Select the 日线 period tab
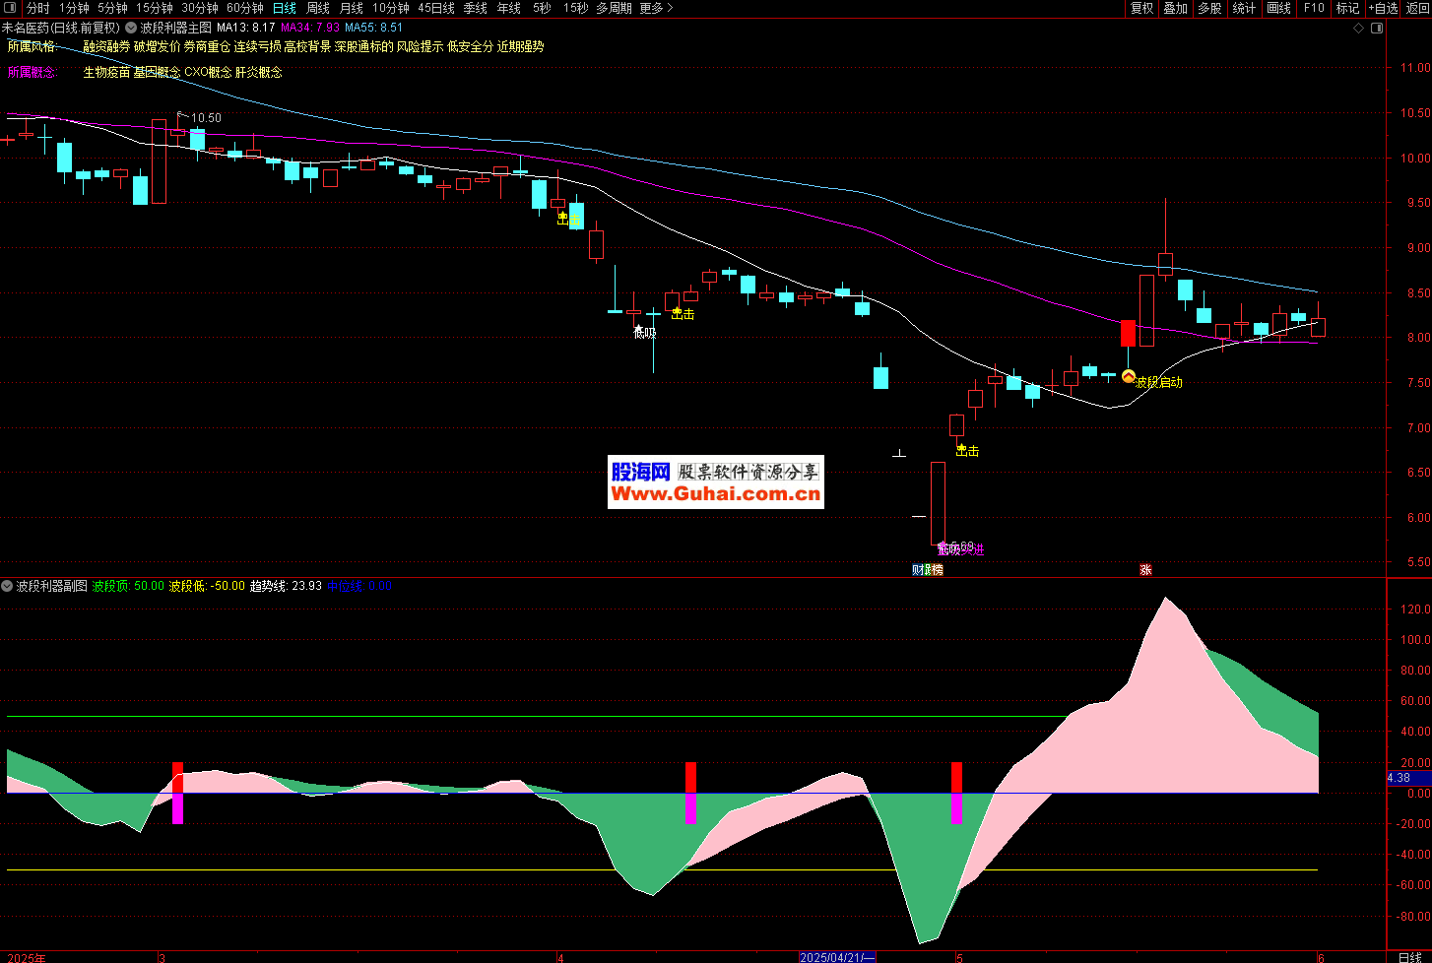 [284, 8]
